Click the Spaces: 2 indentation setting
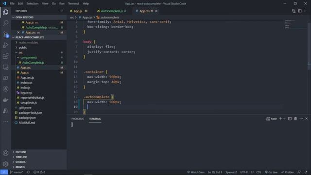This screenshot has height=175, width=311. point(231,172)
